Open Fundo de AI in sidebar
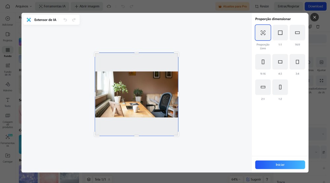This screenshot has height=183, width=330. point(8,69)
